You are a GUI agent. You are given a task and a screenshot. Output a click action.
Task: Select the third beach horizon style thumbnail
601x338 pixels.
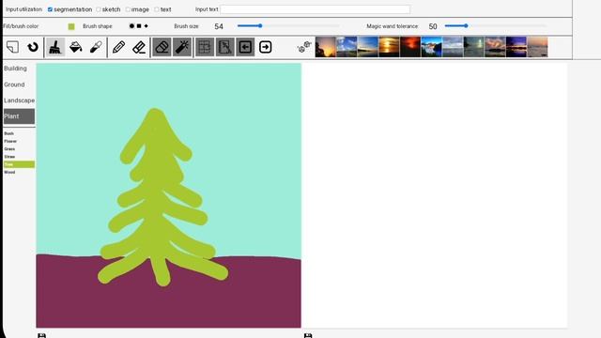(368, 47)
